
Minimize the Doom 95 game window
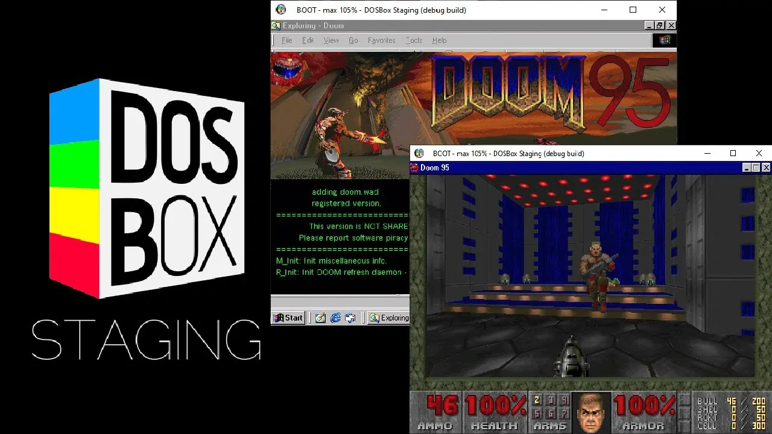(746, 168)
